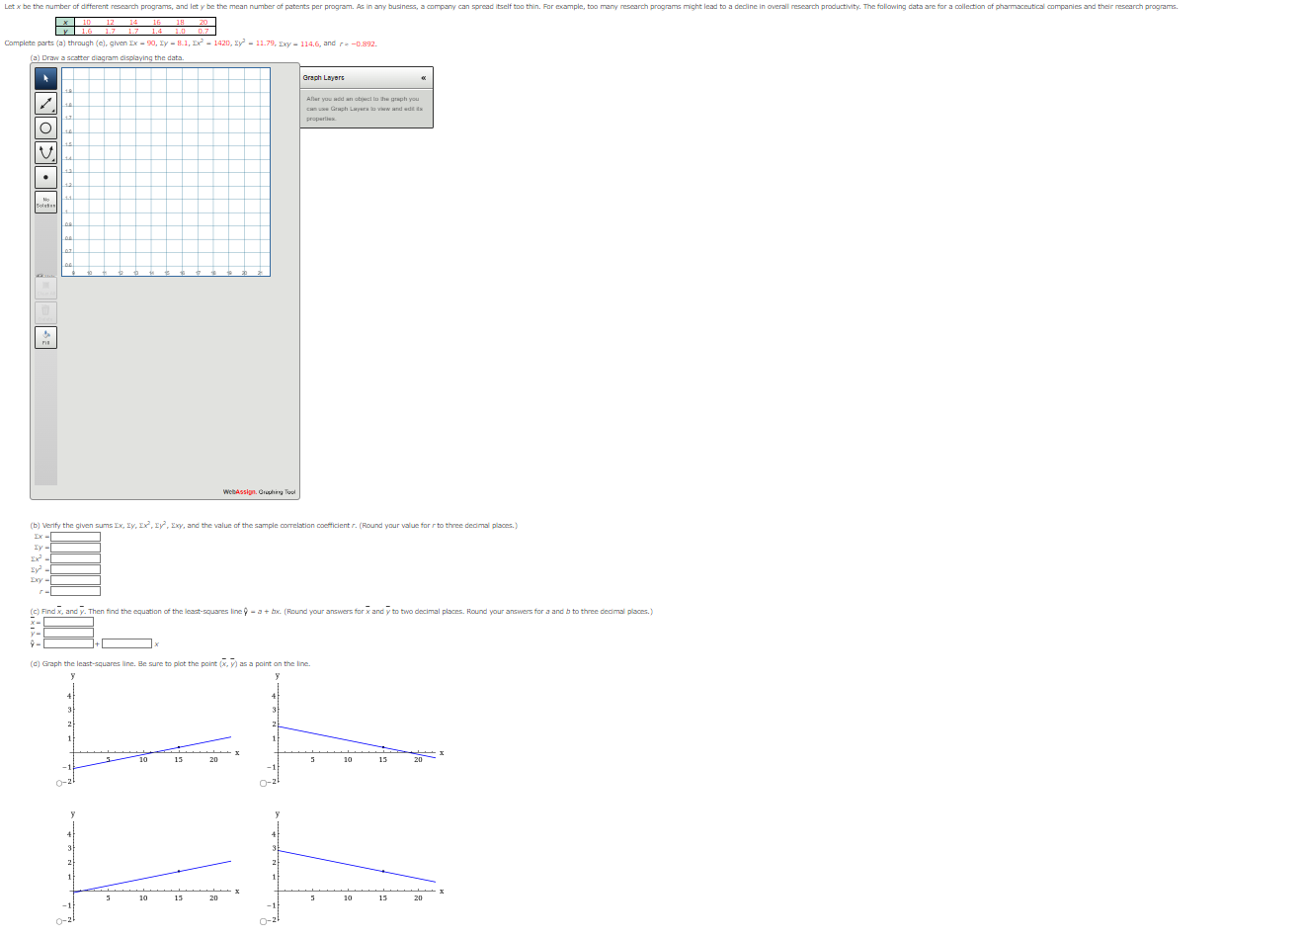Click table cell x value 16
Image resolution: width=1303 pixels, height=938 pixels.
pyautogui.click(x=157, y=22)
